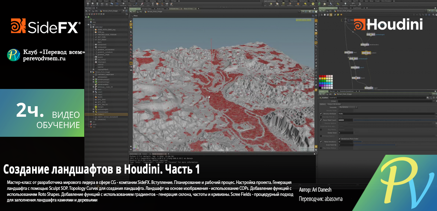Select the Grid shelf tool
Image resolution: width=437 pixels, height=211 pixels.
(x=107, y=4)
